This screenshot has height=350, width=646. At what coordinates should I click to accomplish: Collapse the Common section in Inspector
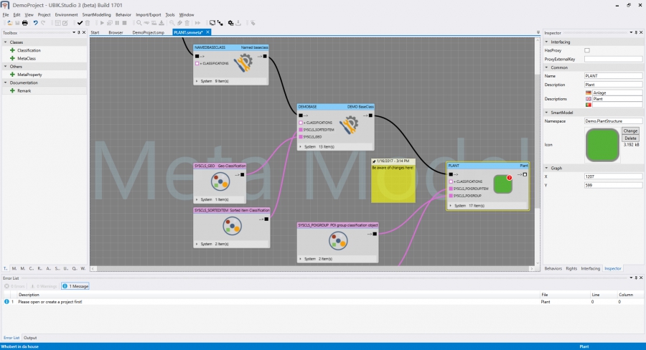[547, 67]
